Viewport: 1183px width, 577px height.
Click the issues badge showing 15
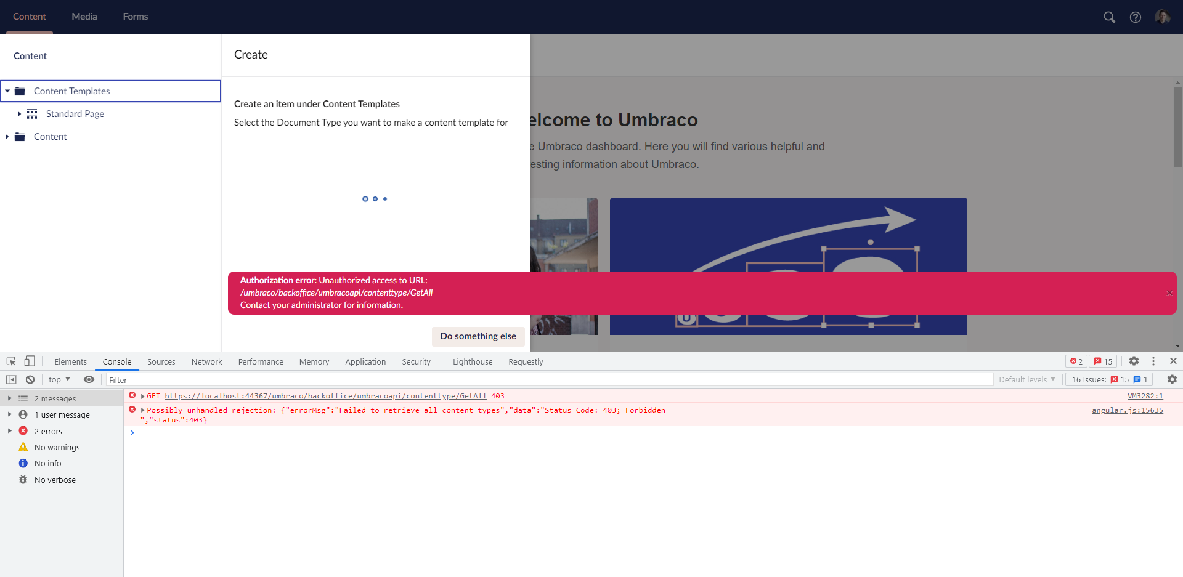click(1103, 361)
